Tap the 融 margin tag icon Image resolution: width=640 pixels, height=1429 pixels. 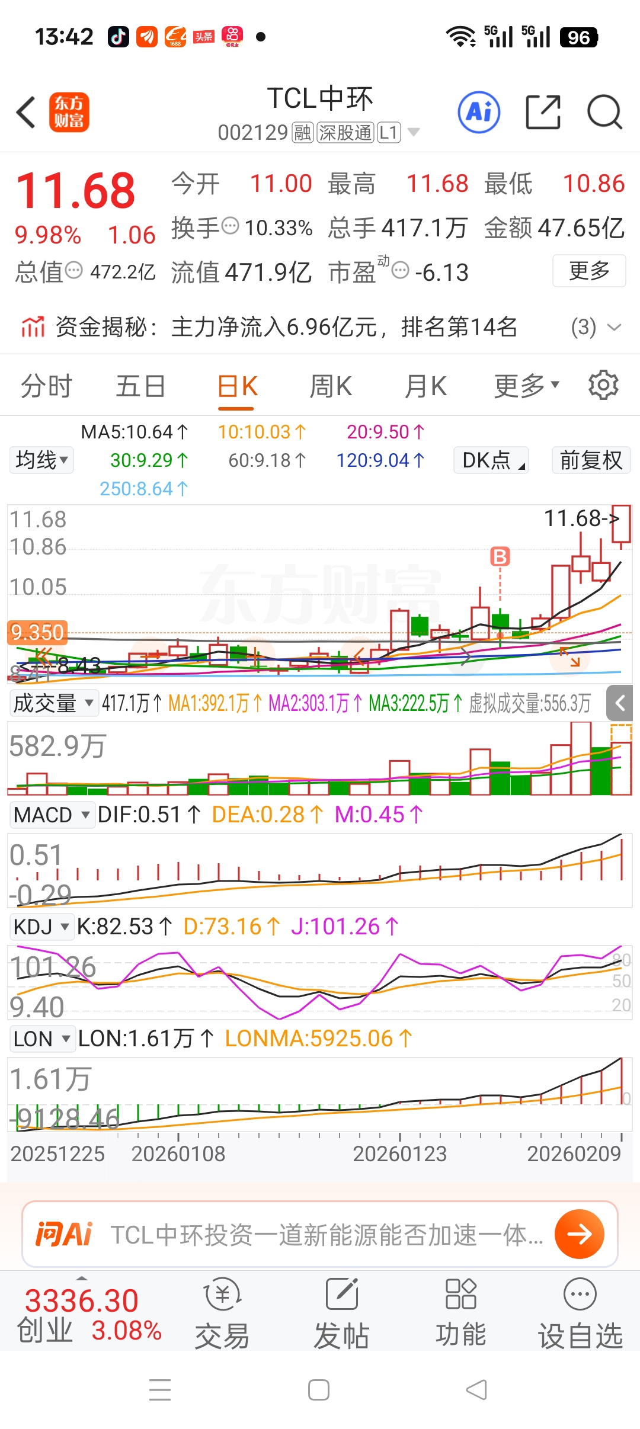click(x=303, y=133)
